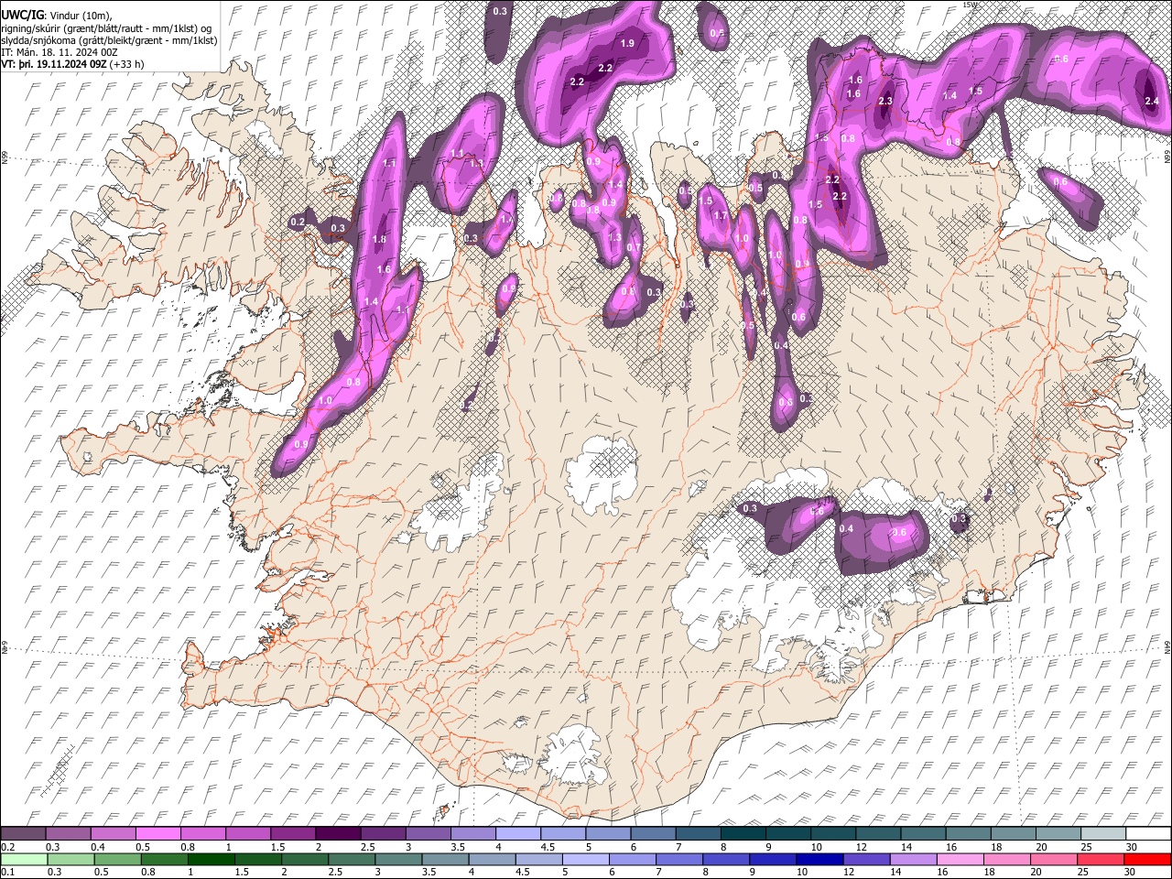Select the lower scale blue swatch beginning at 7
1172x879 pixels.
coord(679,859)
